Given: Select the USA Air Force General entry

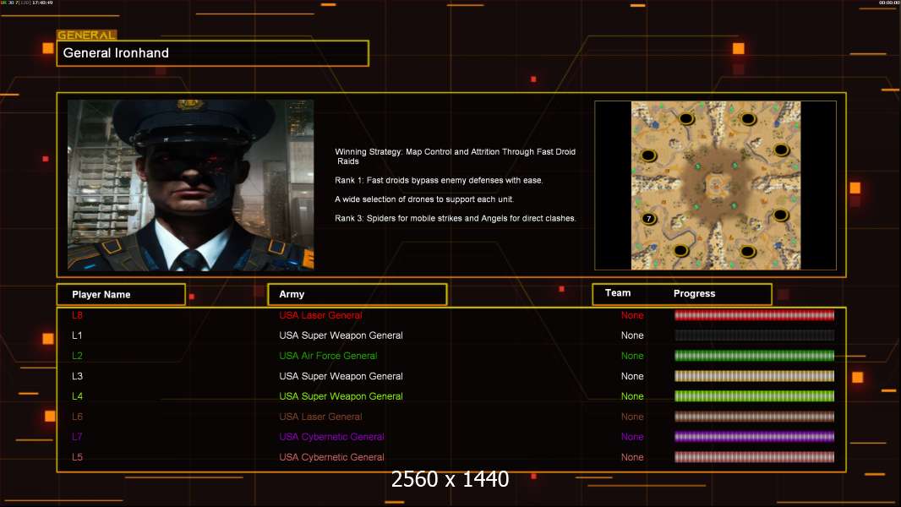Looking at the screenshot, I should (328, 356).
